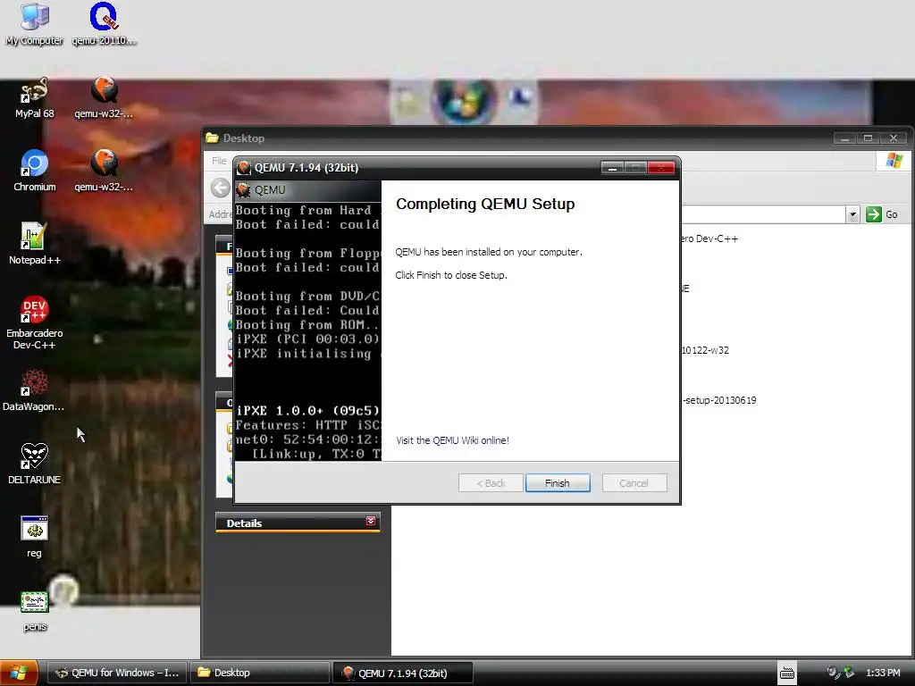This screenshot has height=686, width=915.
Task: Click the disabled Back button in the installer
Action: point(491,483)
